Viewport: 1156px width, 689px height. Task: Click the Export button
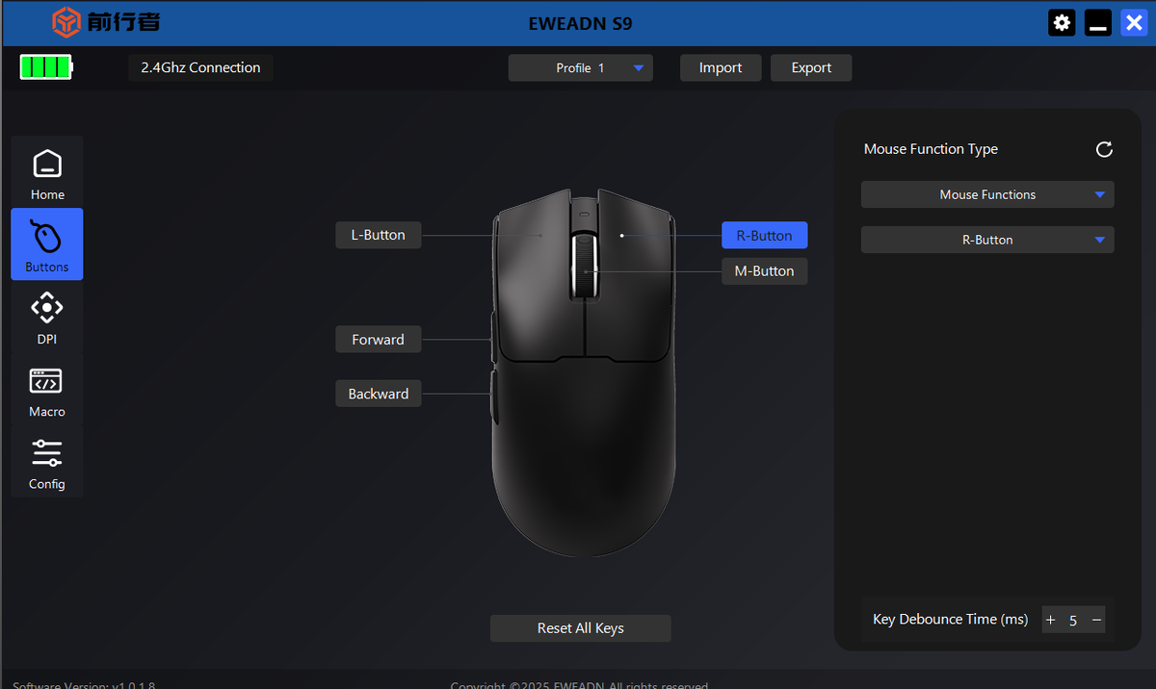[811, 67]
